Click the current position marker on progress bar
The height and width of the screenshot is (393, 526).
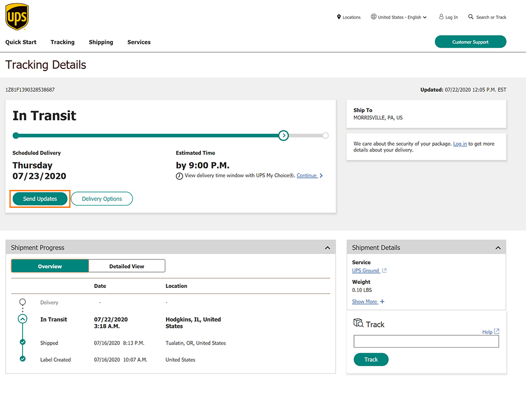click(284, 136)
